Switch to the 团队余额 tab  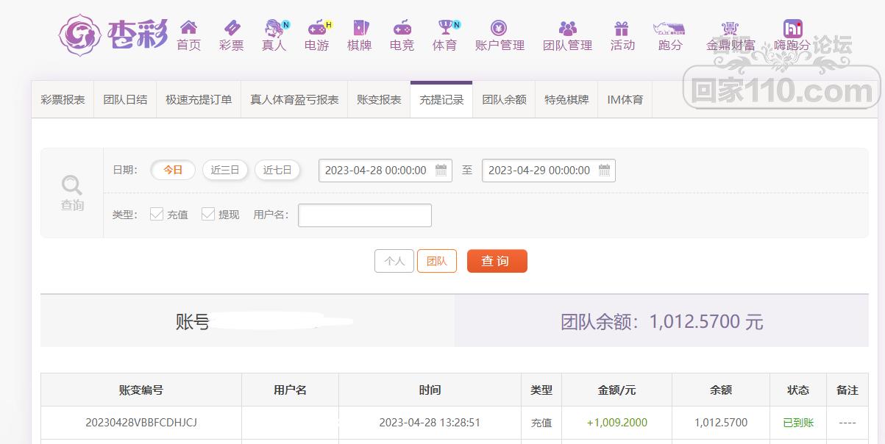pos(504,99)
